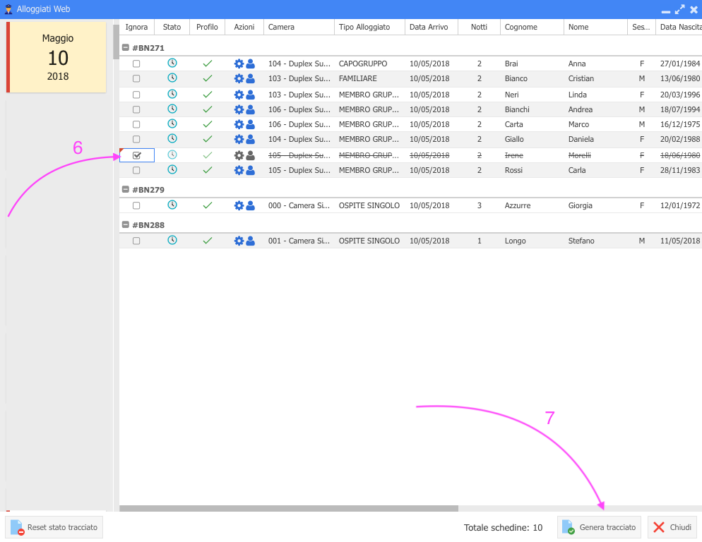
Task: Open the gear actions for Brai Anna
Action: point(239,64)
